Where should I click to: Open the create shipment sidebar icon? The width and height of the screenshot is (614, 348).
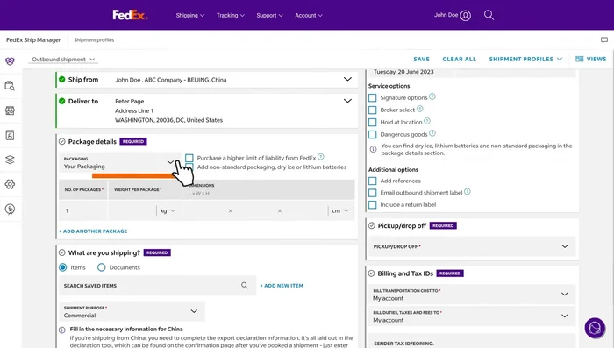[x=10, y=61]
